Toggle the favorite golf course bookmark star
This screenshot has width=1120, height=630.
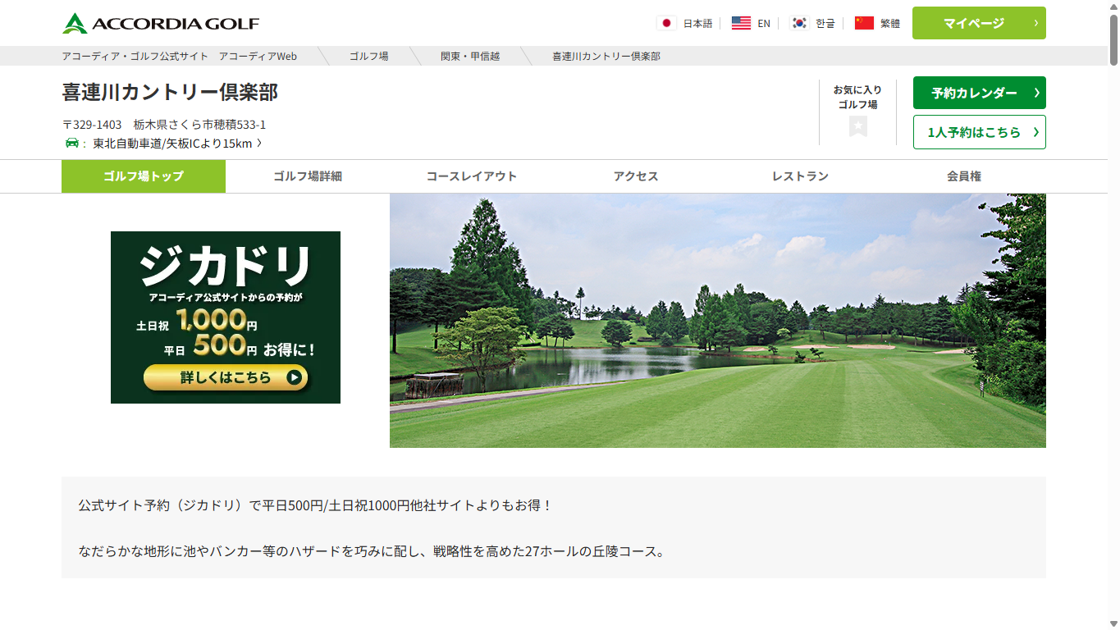[x=858, y=126]
